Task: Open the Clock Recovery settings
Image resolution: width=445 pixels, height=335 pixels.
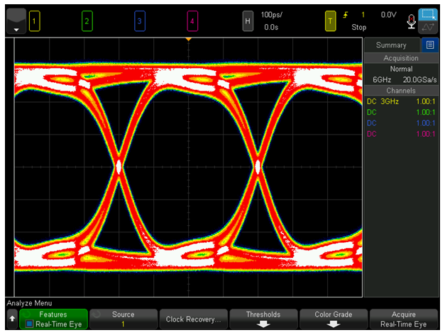Action: click(193, 319)
